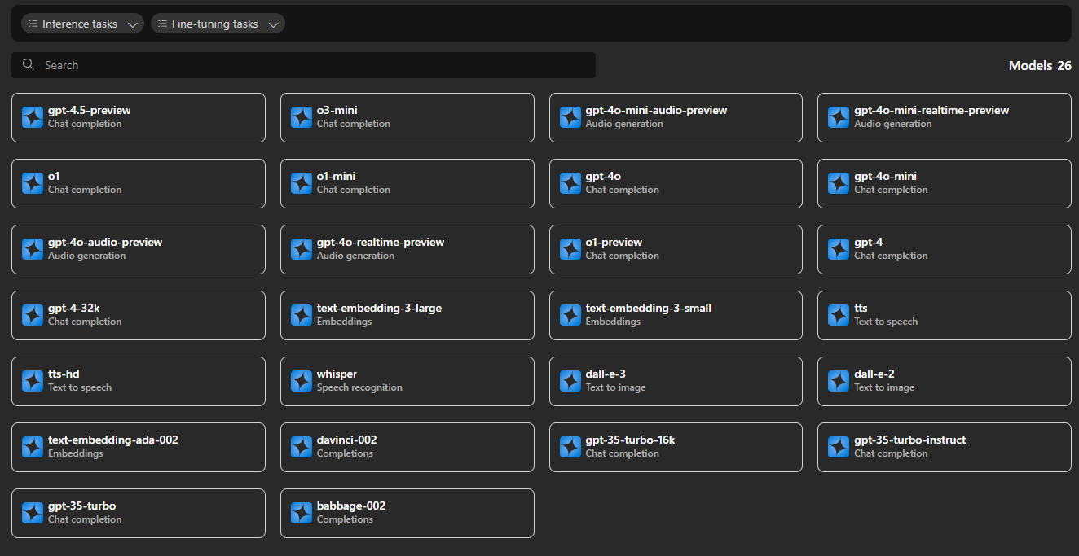Click the gpt-35-turbo-16k model icon

[x=570, y=447]
